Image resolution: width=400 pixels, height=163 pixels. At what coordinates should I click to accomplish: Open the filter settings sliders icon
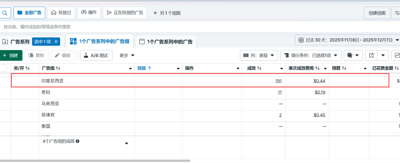396,13
